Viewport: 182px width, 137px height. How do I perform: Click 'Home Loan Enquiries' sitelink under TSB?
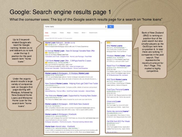click(x=81, y=68)
